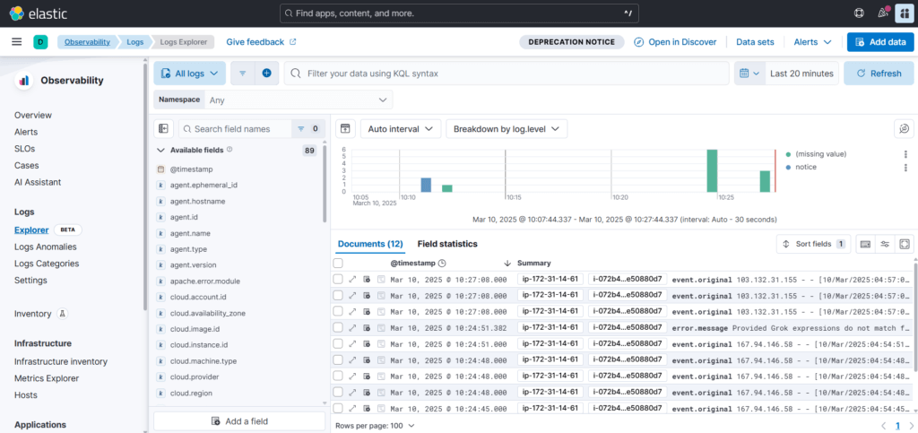The image size is (918, 433).
Task: Open the All logs data selector
Action: pos(190,74)
